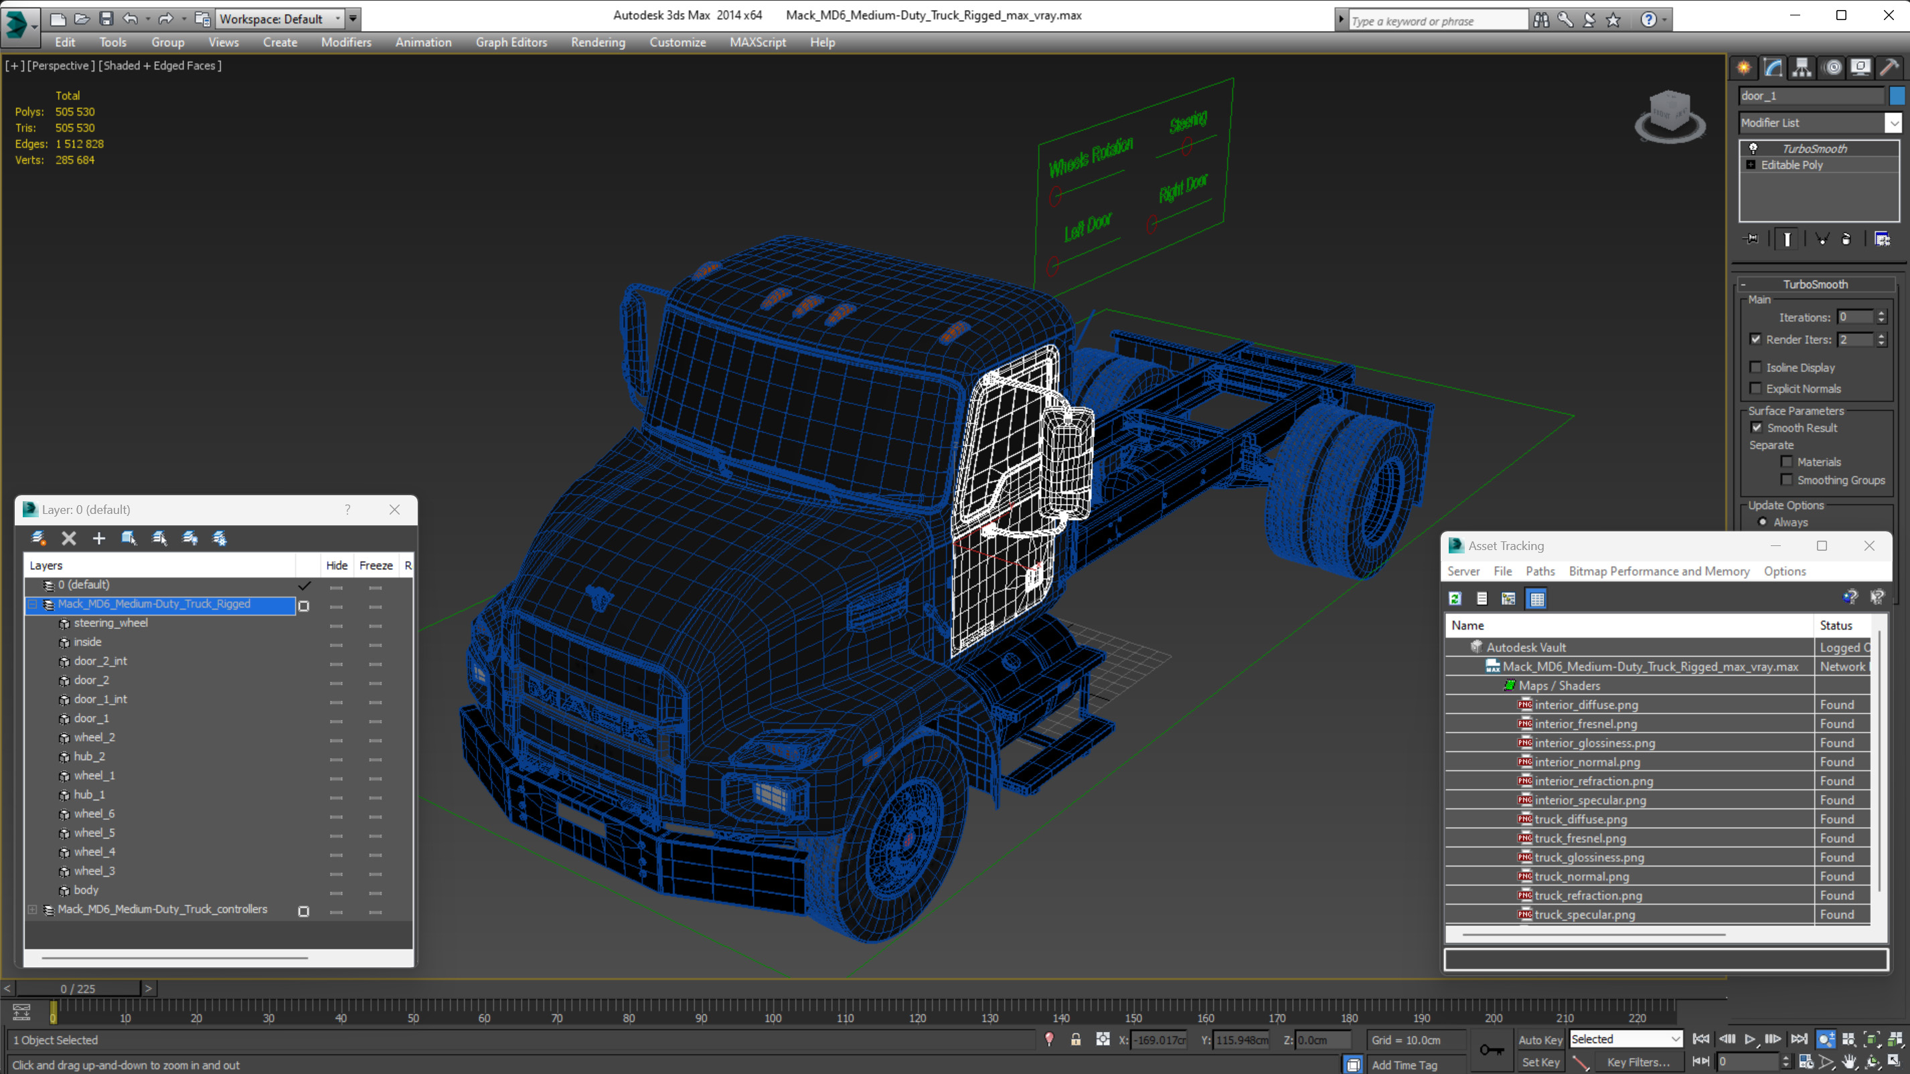Open the Graph Editors menu
1910x1074 pixels.
(x=511, y=42)
